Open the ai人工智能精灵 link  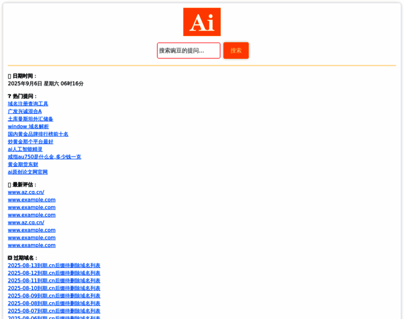pos(25,149)
